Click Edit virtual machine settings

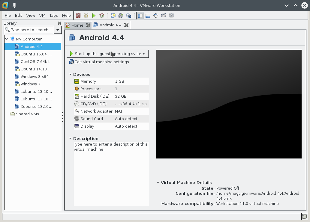(x=99, y=62)
